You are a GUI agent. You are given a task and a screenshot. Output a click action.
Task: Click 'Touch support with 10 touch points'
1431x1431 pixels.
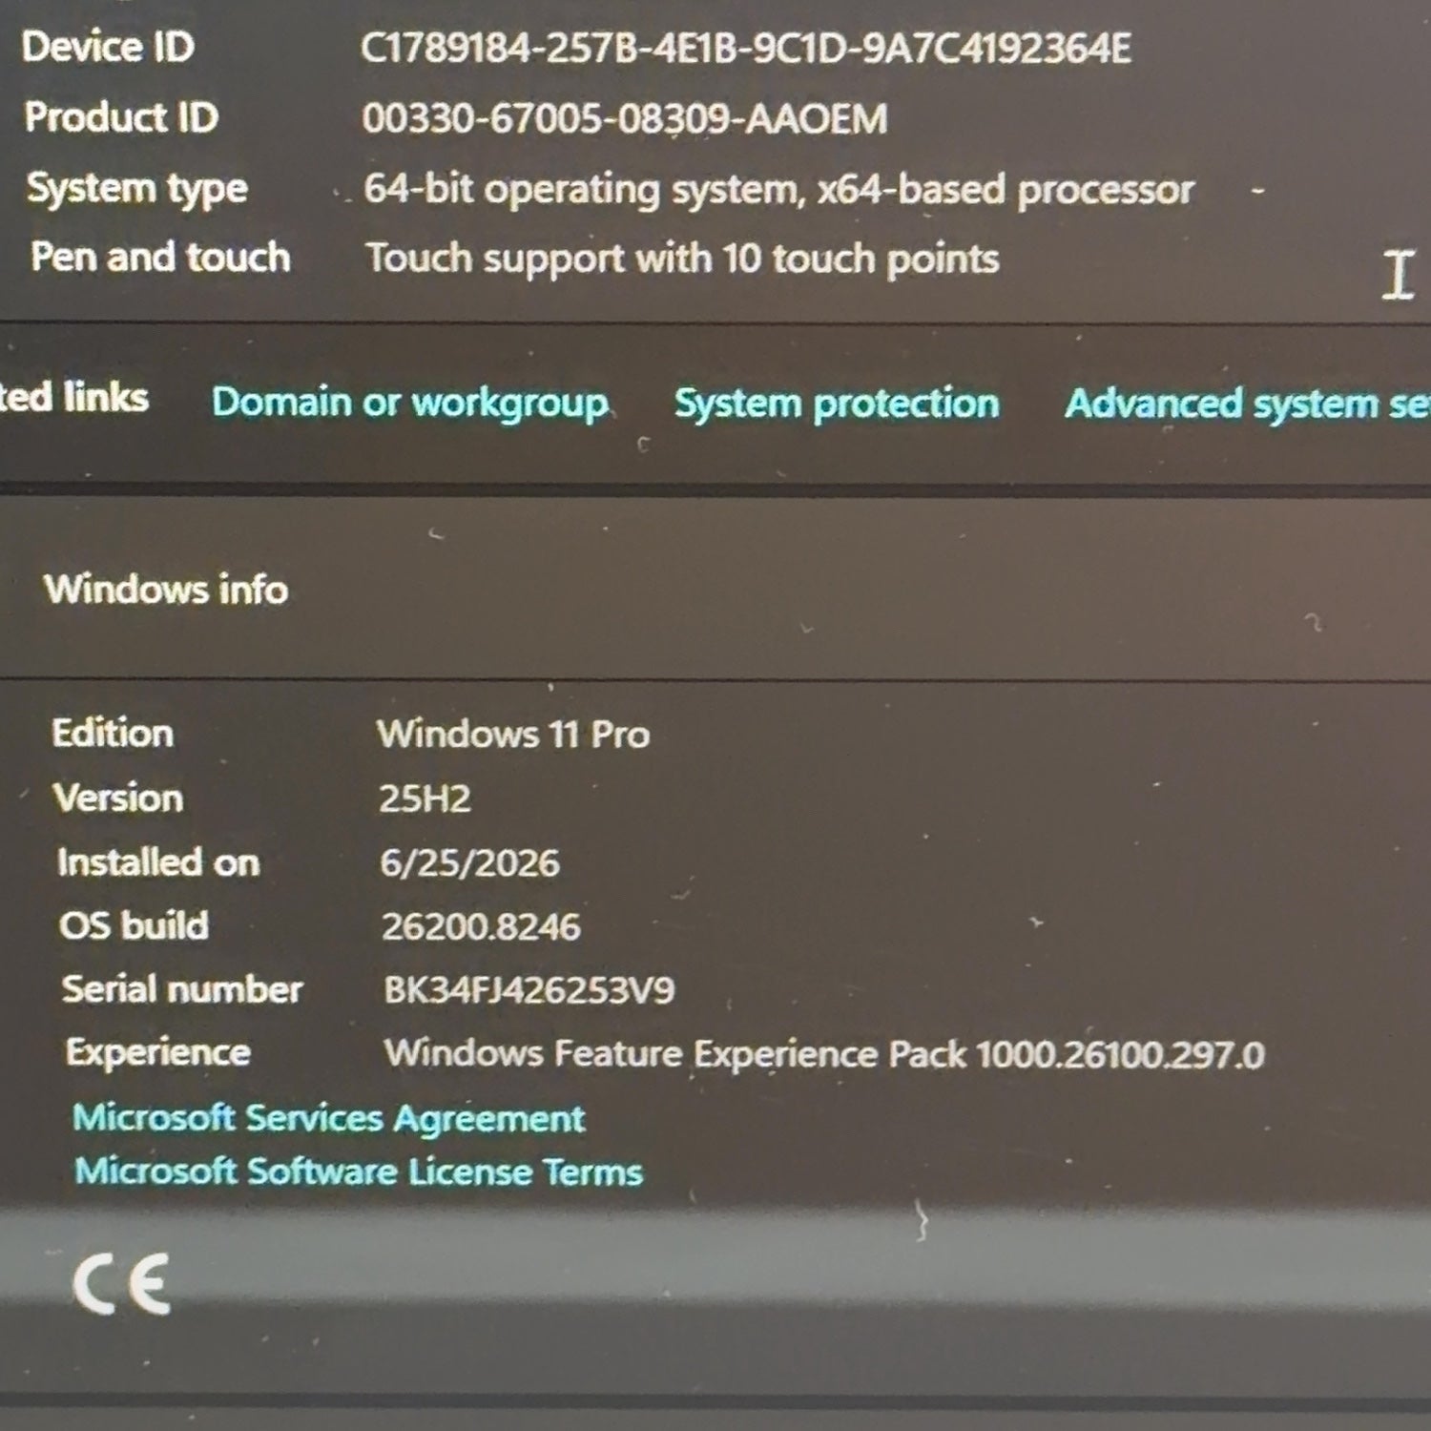pos(683,259)
